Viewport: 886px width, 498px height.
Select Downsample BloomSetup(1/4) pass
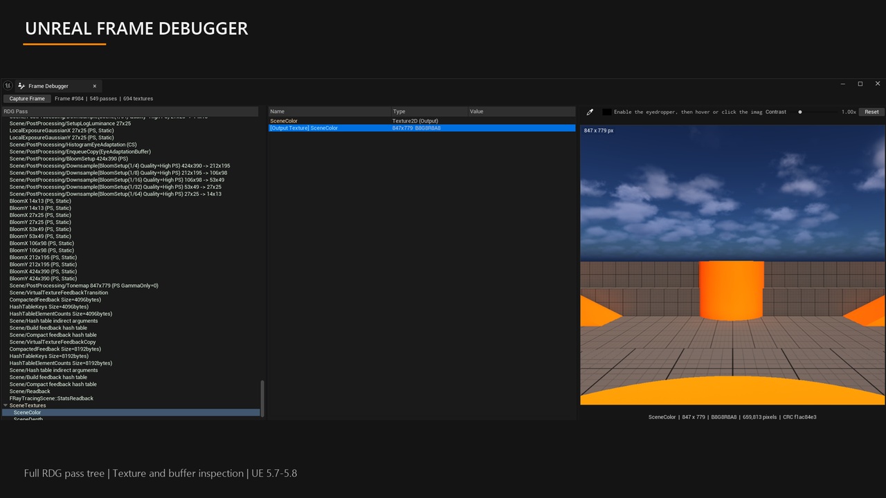(120, 166)
